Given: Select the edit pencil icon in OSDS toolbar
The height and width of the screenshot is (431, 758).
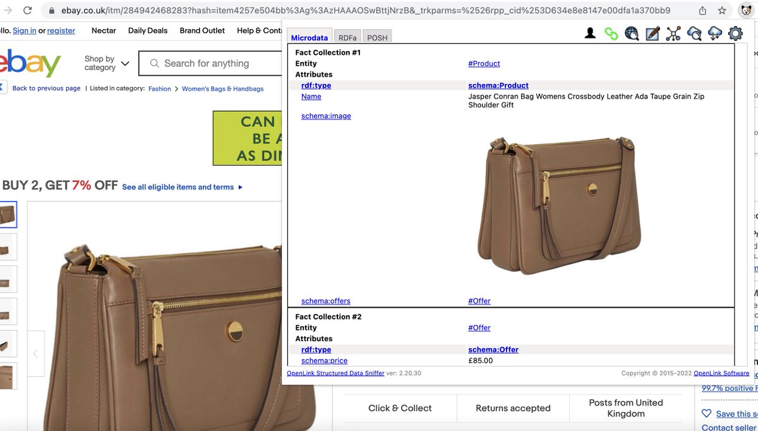Looking at the screenshot, I should (x=653, y=33).
